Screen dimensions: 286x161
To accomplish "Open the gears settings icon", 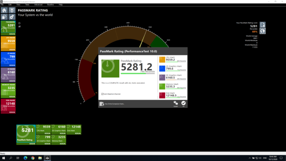I will point(12,17).
